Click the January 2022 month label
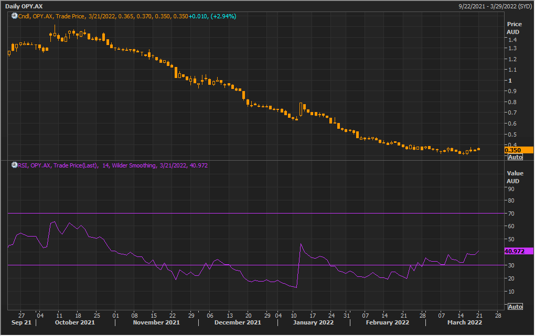Viewport: 535px width, 336px height. click(x=313, y=322)
